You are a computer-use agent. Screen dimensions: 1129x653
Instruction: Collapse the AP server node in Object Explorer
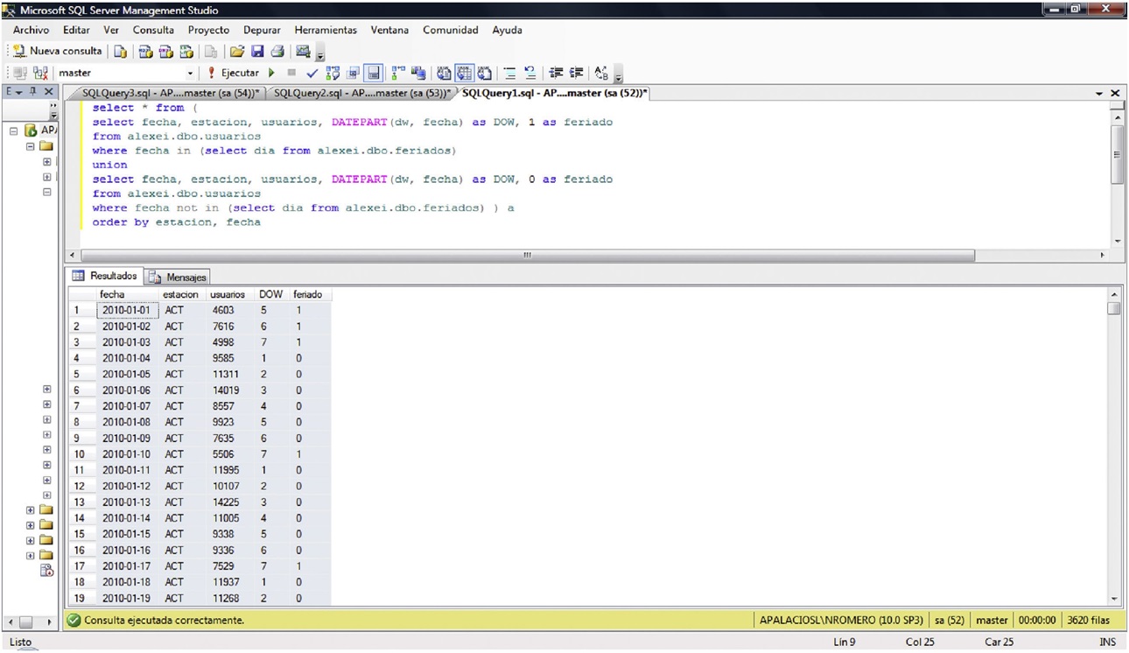14,130
